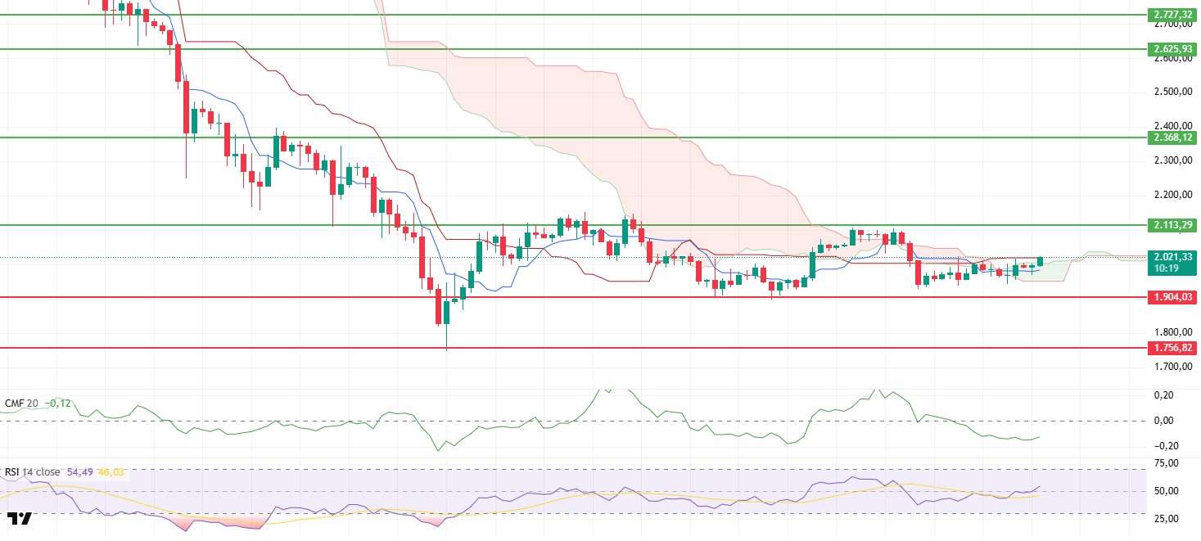
Task: Click the TradingView logo in the bottom-left corner
Action: [20, 519]
